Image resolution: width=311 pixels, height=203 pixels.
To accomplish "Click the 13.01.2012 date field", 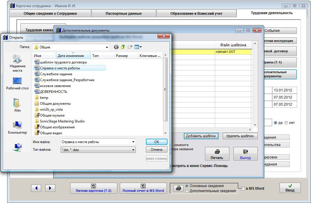I will click(x=284, y=90).
